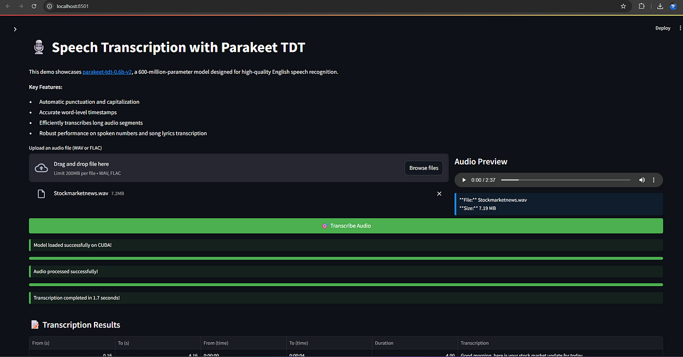Open the Deploy menu

(663, 28)
